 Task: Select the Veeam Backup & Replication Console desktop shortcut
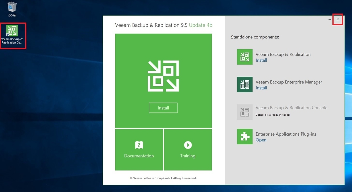click(12, 35)
